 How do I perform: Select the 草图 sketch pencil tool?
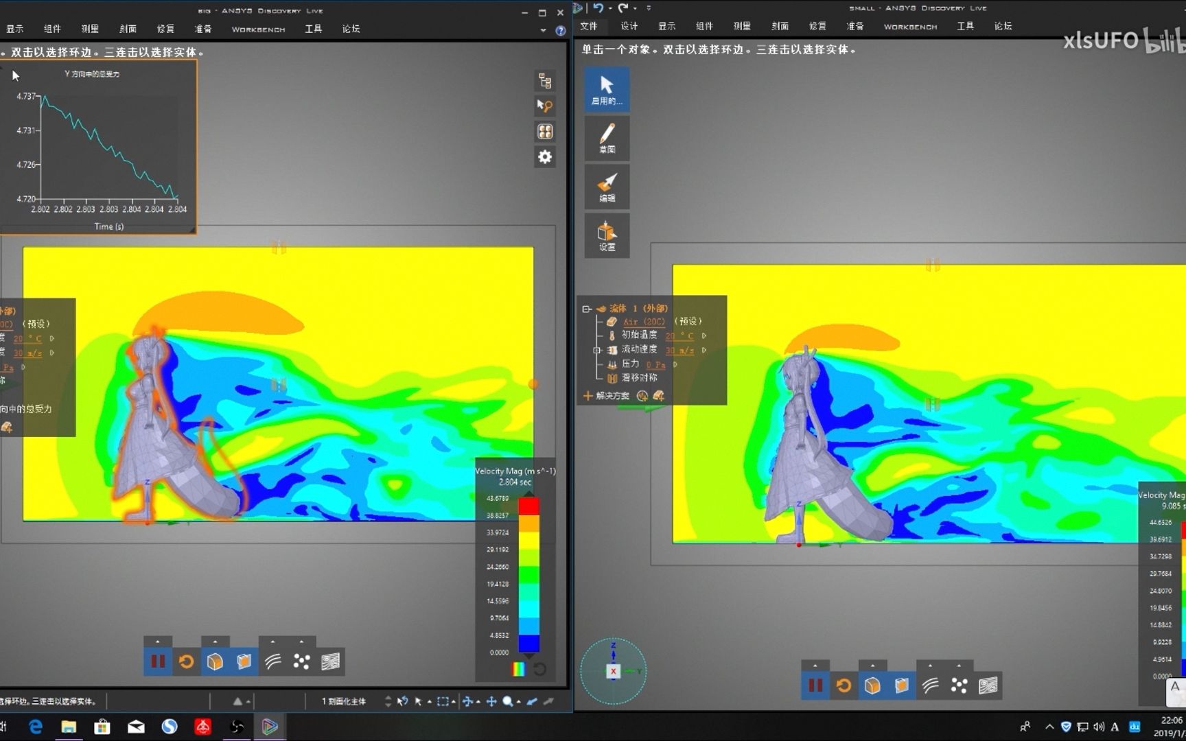[607, 138]
